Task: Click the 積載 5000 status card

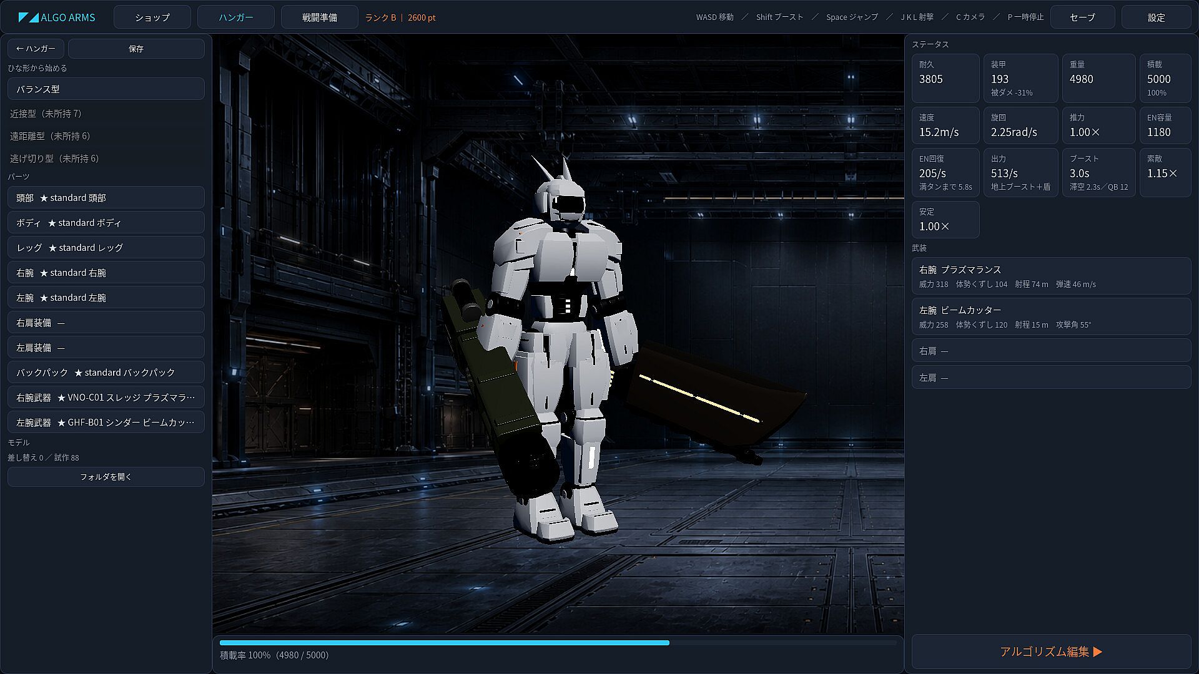Action: tap(1165, 78)
